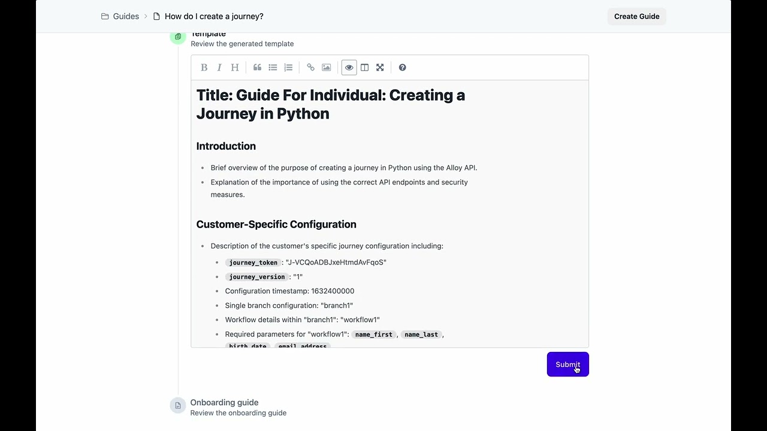Image resolution: width=767 pixels, height=431 pixels.
Task: Insert a hyperlink using the link icon
Action: 310,68
